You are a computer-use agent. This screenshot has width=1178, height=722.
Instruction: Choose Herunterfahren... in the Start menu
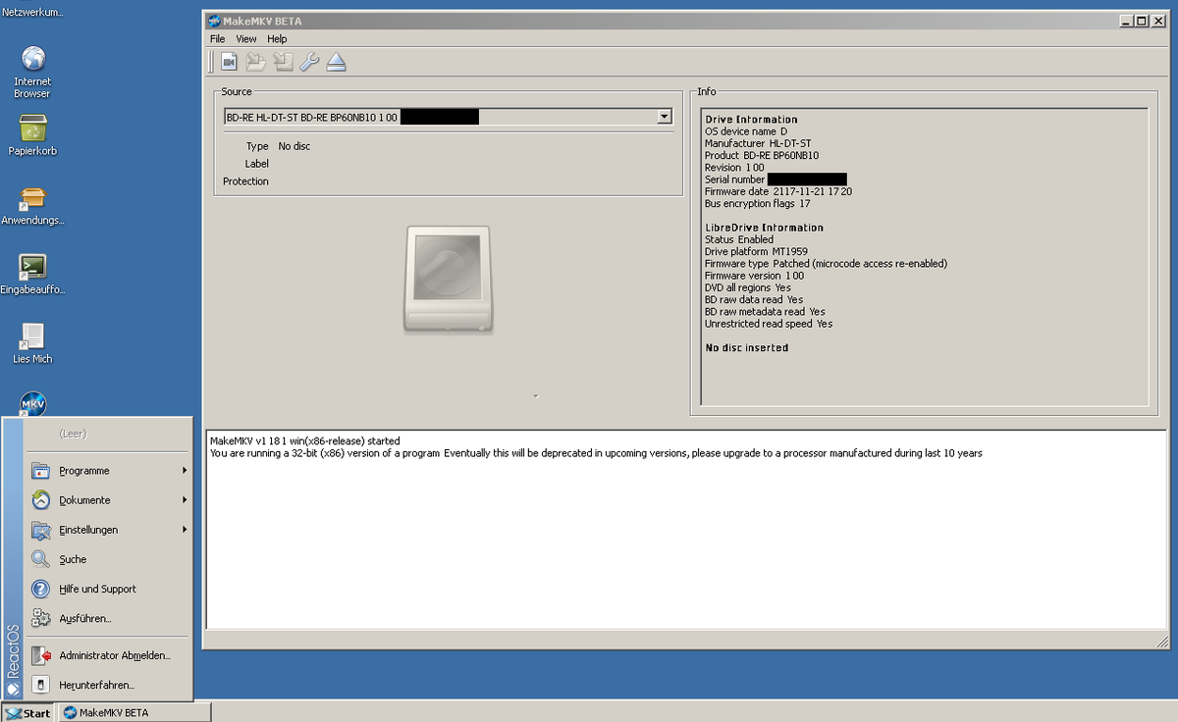tap(108, 685)
